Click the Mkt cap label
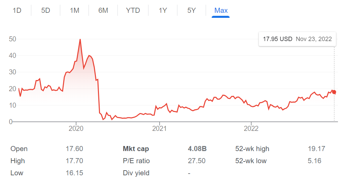 pos(136,149)
